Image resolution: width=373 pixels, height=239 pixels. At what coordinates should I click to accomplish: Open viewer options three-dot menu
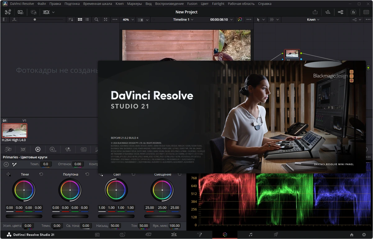point(249,19)
